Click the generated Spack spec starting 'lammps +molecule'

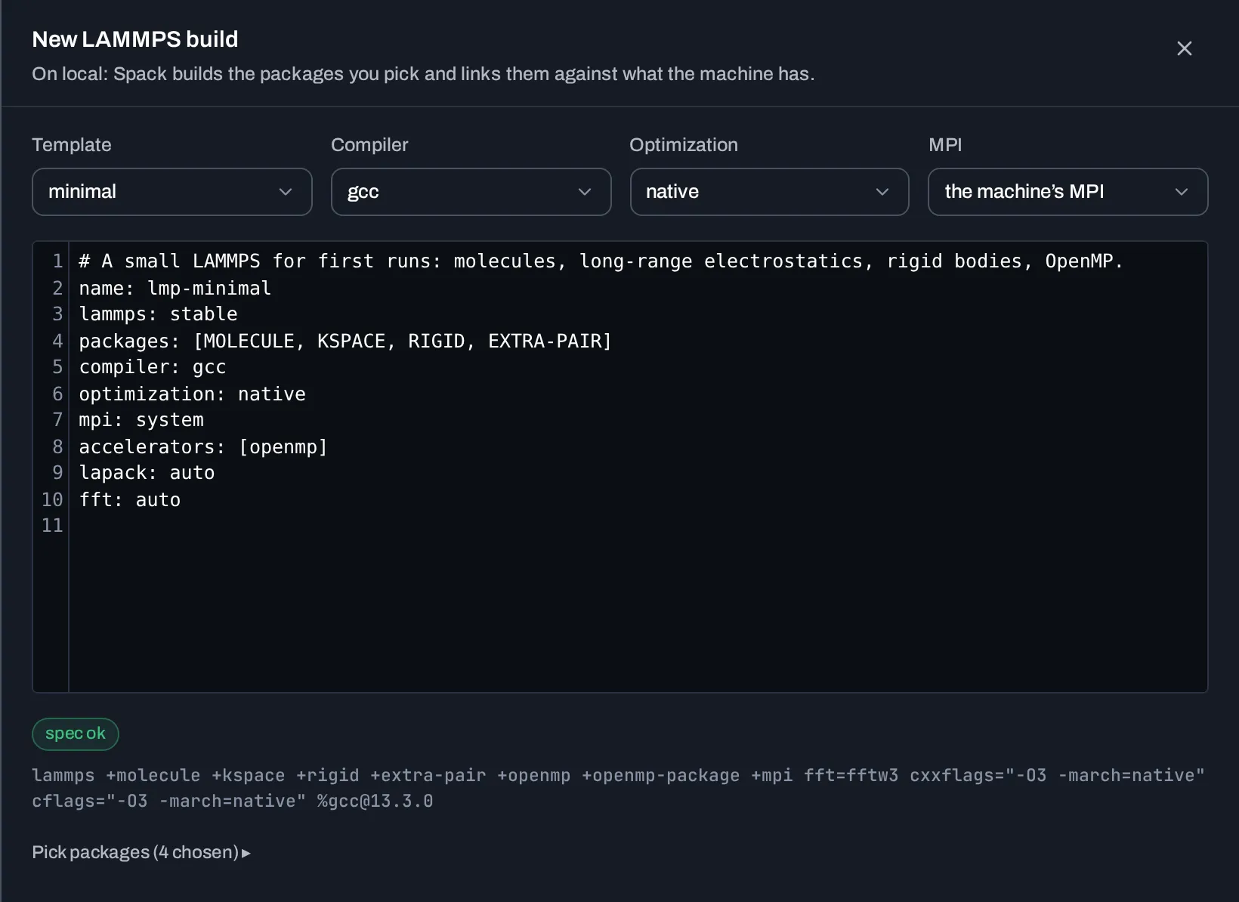click(618, 788)
